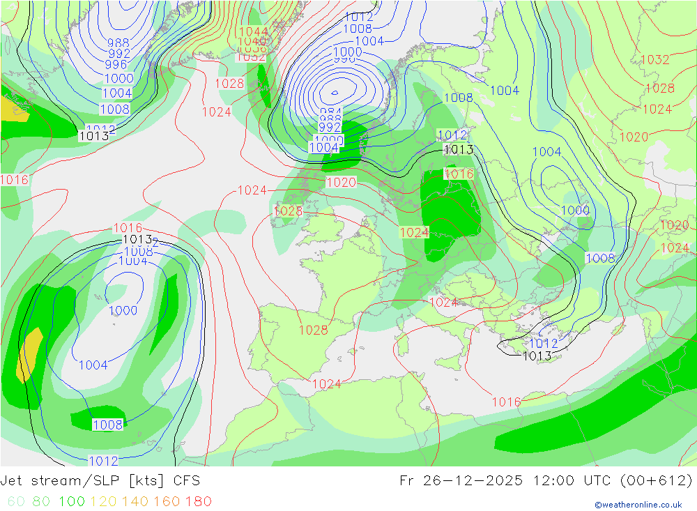Image resolution: width=697 pixels, height=511 pixels.
Task: Click the '1016' label on the dark green Baltic area
Action: pyautogui.click(x=459, y=174)
